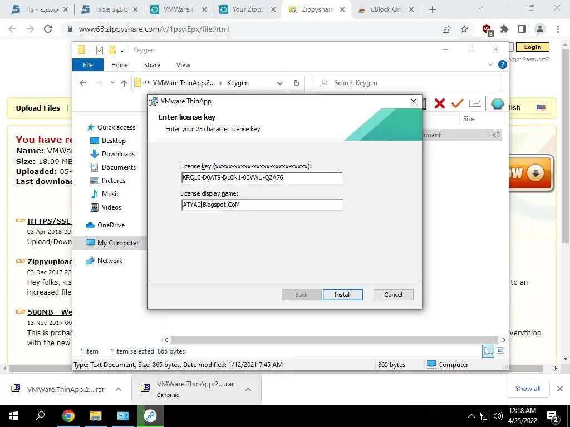Click the red X delete icon in Explorer toolbar
The width and height of the screenshot is (570, 427).
pos(440,103)
